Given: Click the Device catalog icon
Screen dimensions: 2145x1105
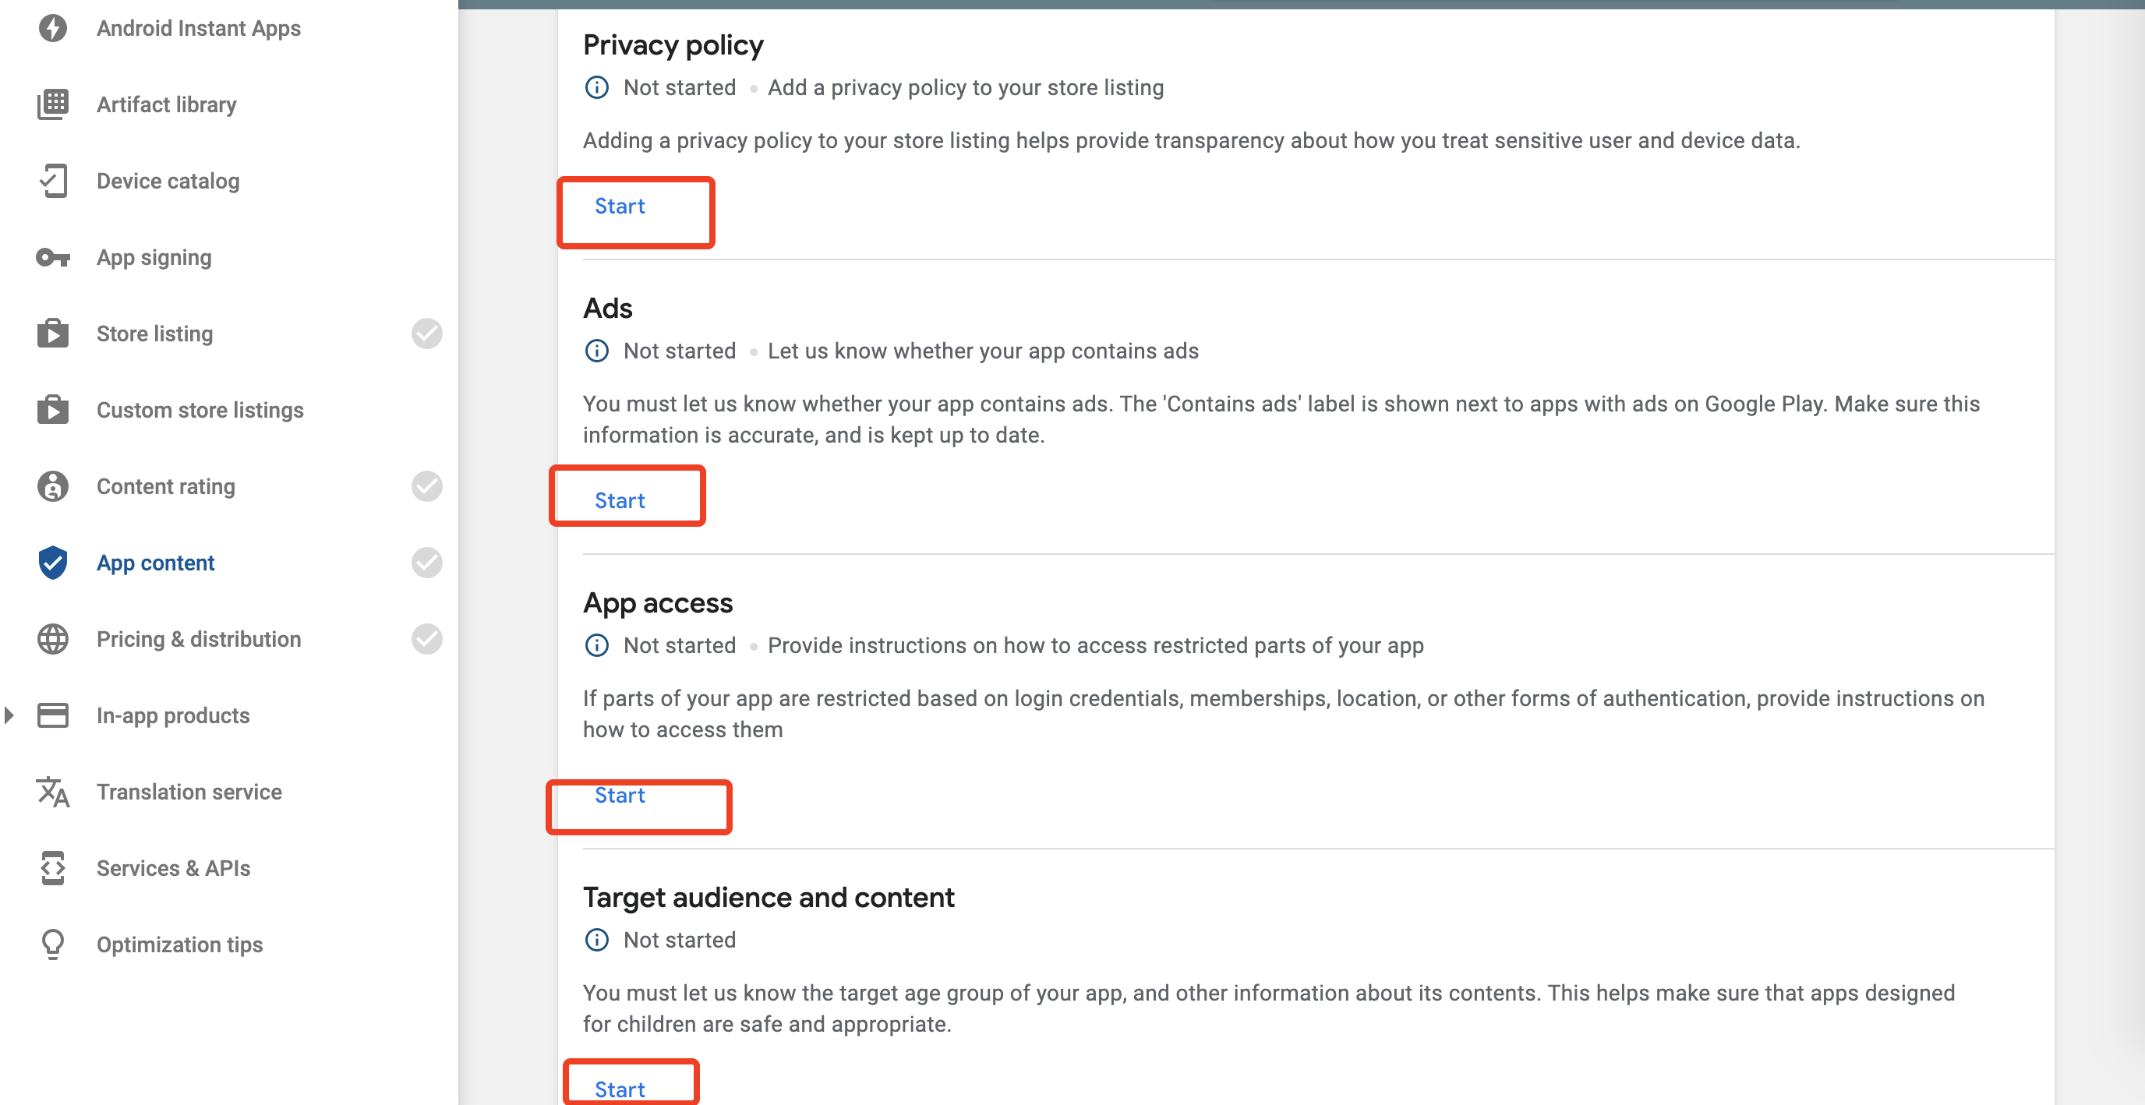Looking at the screenshot, I should [52, 181].
